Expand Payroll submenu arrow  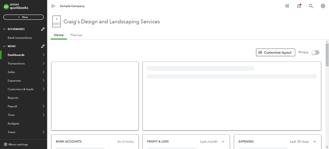[x=44, y=106]
